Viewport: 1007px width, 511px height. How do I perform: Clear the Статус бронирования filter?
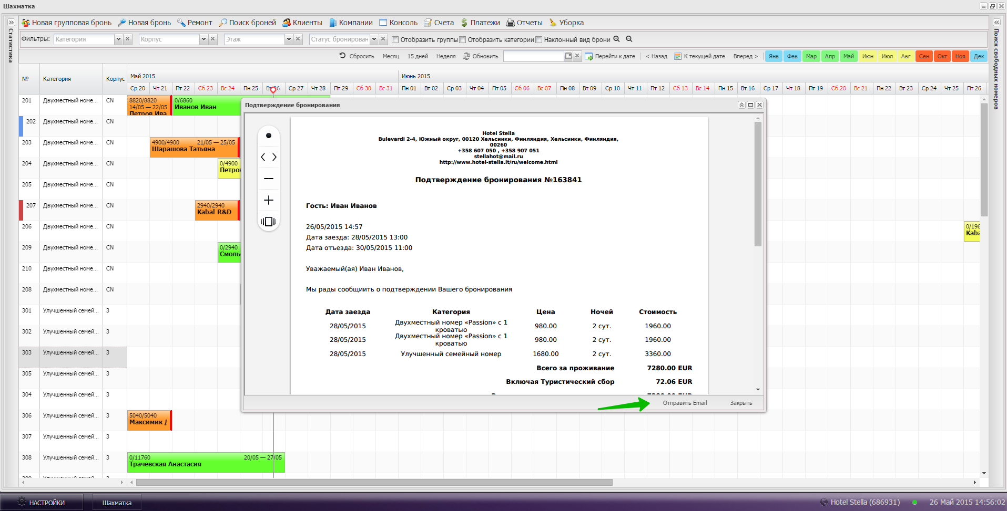[x=383, y=39]
